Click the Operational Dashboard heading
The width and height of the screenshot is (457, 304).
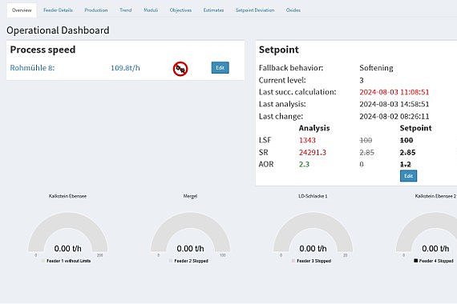[58, 30]
